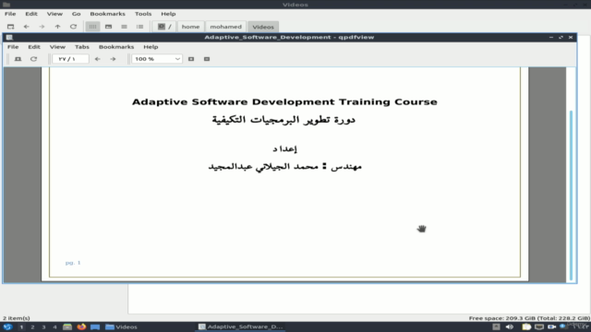Viewport: 591px width, 332px height.
Task: Open the Edit menu in qpdfview
Action: click(34, 47)
